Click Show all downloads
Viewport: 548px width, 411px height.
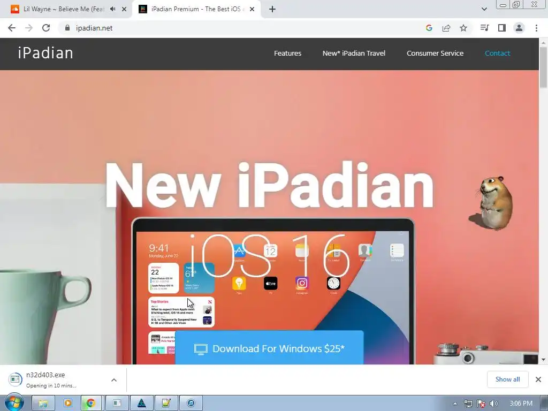click(507, 379)
